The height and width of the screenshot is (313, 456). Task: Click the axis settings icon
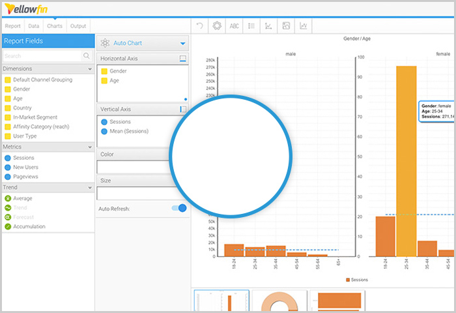(268, 26)
